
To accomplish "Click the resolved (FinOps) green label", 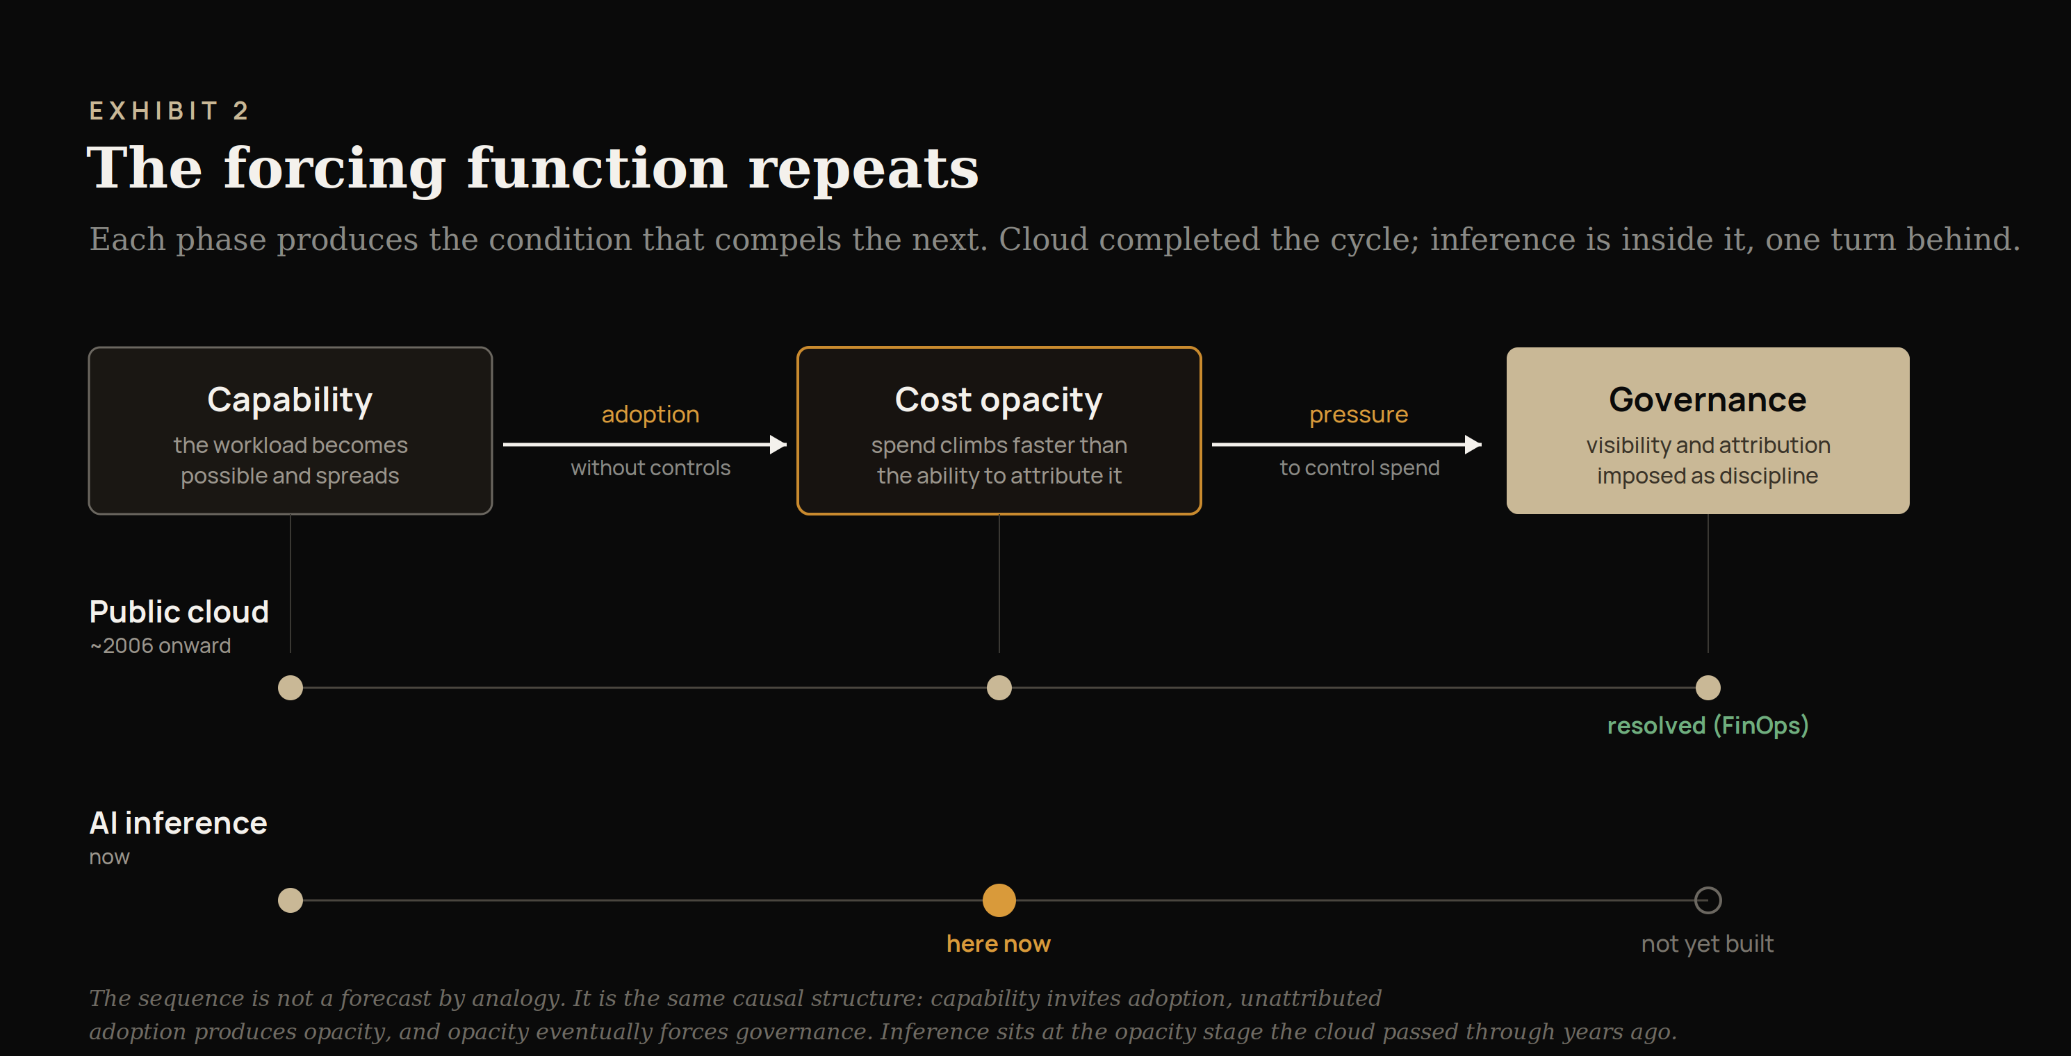I will (1708, 726).
